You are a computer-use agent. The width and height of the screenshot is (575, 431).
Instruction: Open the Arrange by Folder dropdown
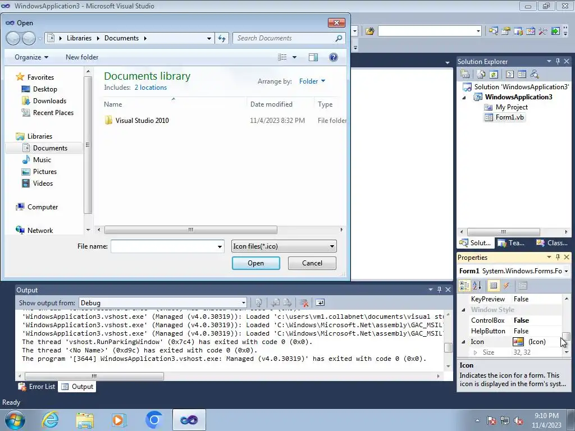click(312, 81)
